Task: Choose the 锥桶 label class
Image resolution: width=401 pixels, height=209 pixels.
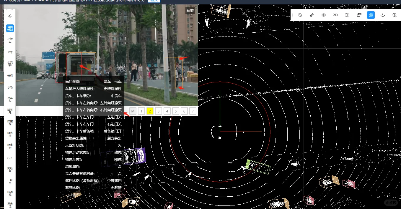Action: point(10,76)
